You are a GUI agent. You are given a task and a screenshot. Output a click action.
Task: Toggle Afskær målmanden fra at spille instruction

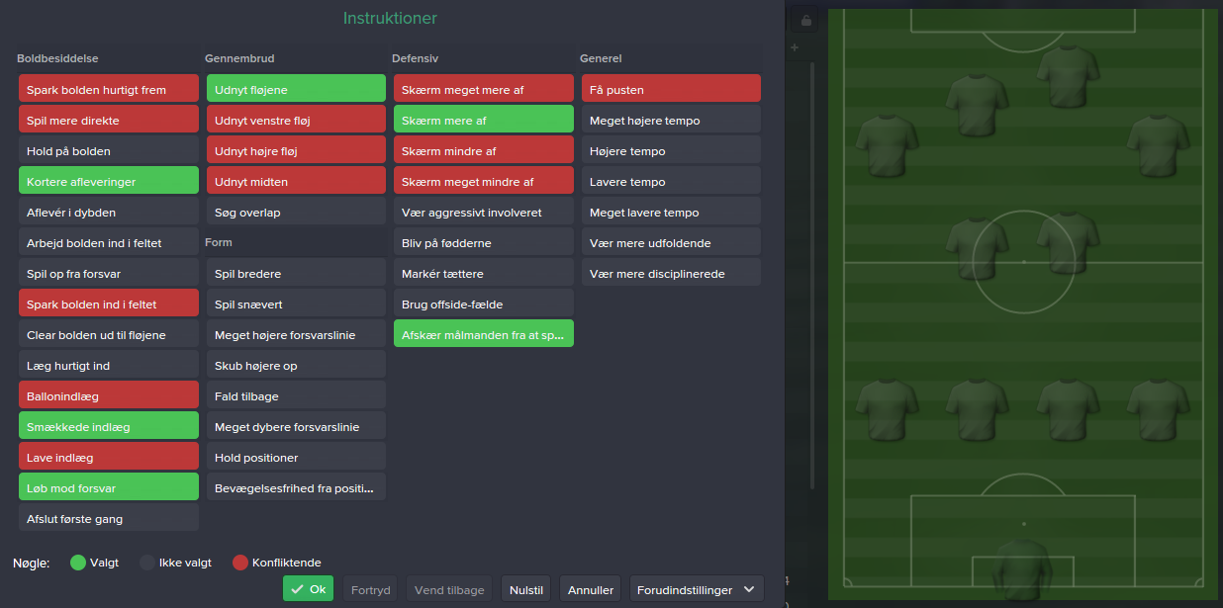click(x=484, y=335)
